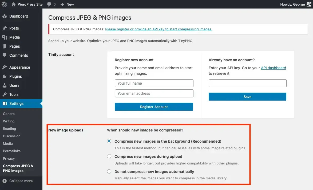Click the Plugins plug icon
Image resolution: width=313 pixels, height=190 pixels.
5,76
